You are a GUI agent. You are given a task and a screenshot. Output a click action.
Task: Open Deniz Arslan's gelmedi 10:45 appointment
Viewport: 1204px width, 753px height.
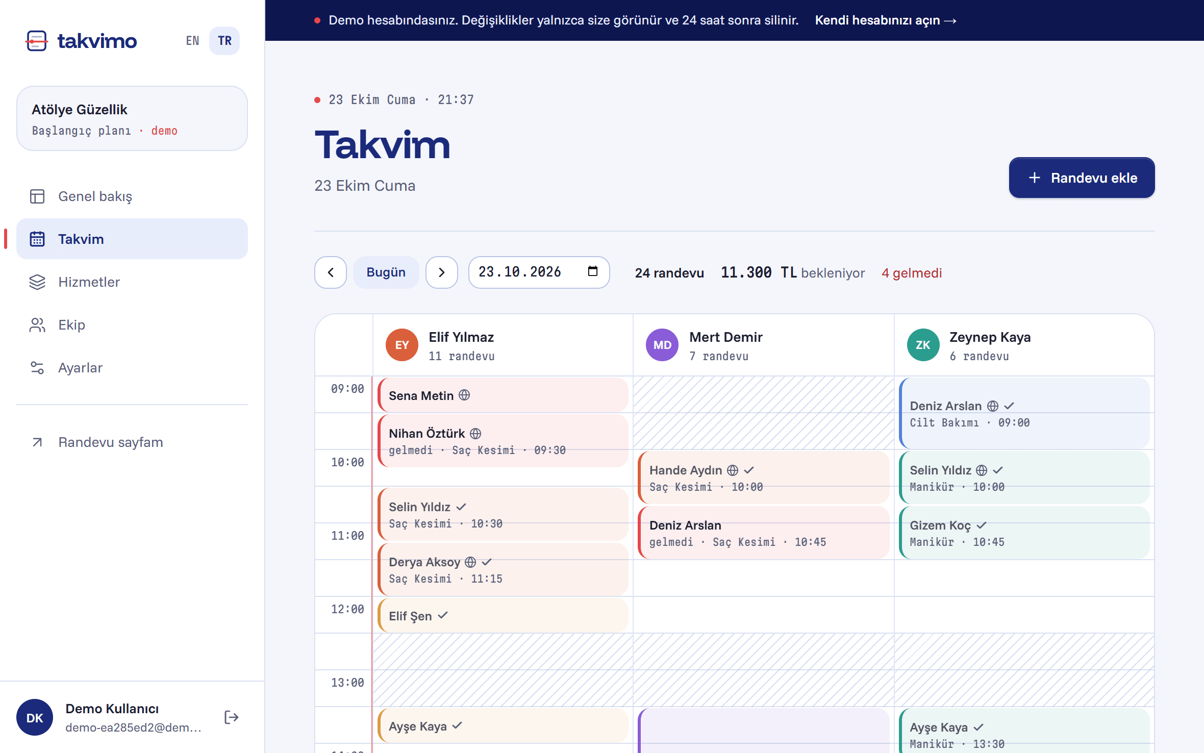[764, 533]
